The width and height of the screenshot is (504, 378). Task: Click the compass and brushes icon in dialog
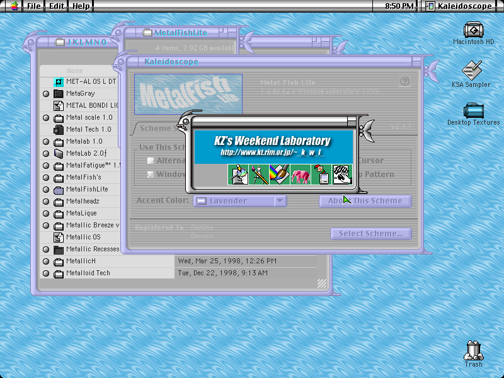coord(259,175)
